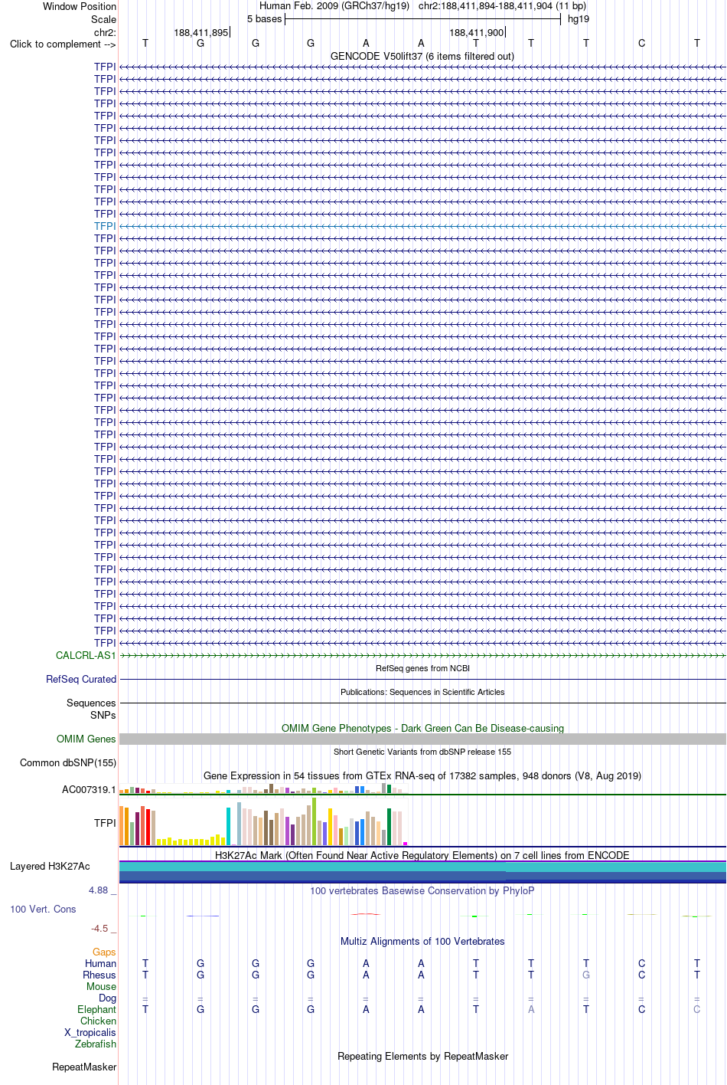Click the Window Position label

click(80, 6)
